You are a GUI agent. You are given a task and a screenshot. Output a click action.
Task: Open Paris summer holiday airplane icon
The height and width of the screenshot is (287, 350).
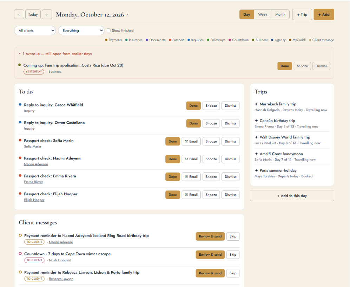pos(257,170)
